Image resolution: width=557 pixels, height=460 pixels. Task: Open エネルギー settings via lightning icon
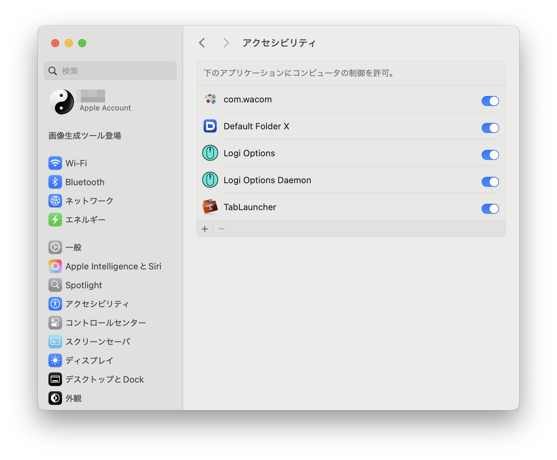pyautogui.click(x=55, y=220)
